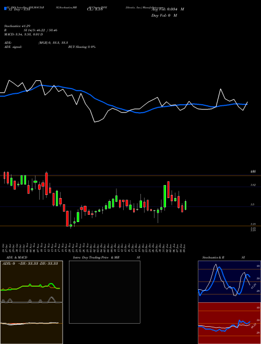
Task: Click the '09 Jan' date axis label
Action: 184,248
